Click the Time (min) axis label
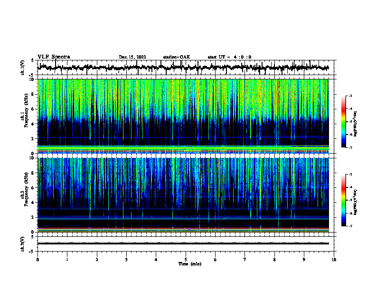This screenshot has height=291, width=376. [190, 264]
